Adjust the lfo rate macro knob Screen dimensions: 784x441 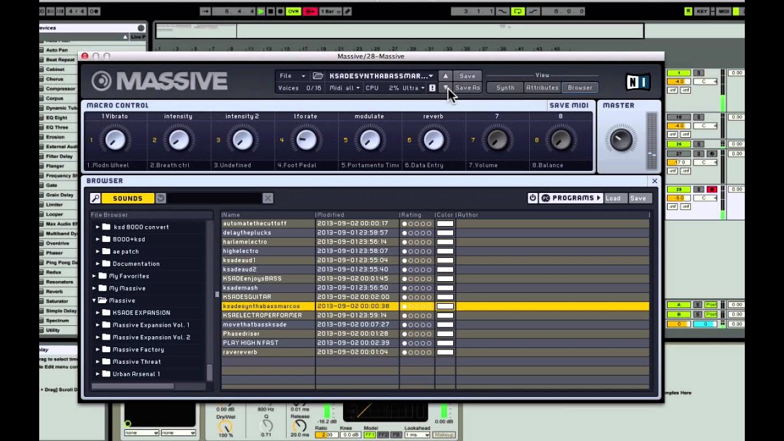tap(306, 140)
